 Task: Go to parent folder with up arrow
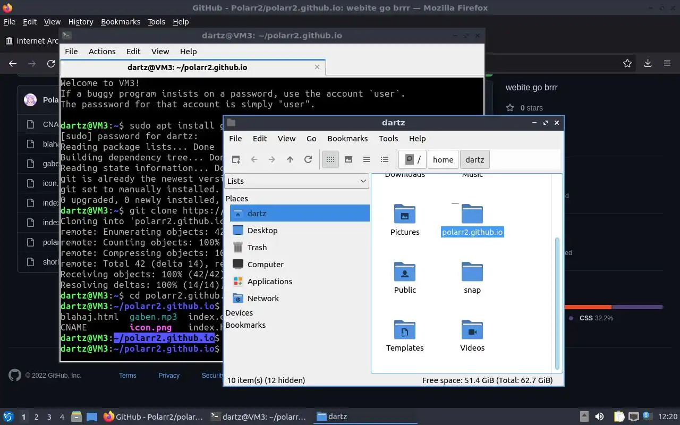pos(290,159)
